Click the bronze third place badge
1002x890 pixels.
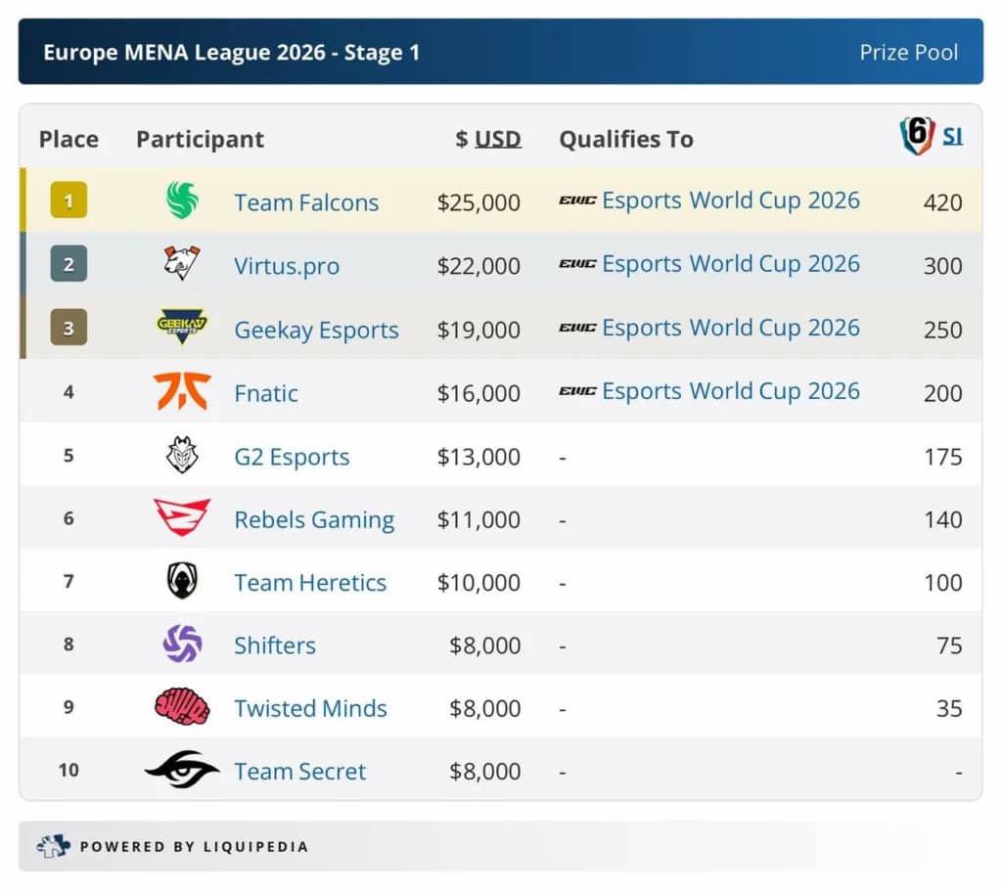(69, 327)
